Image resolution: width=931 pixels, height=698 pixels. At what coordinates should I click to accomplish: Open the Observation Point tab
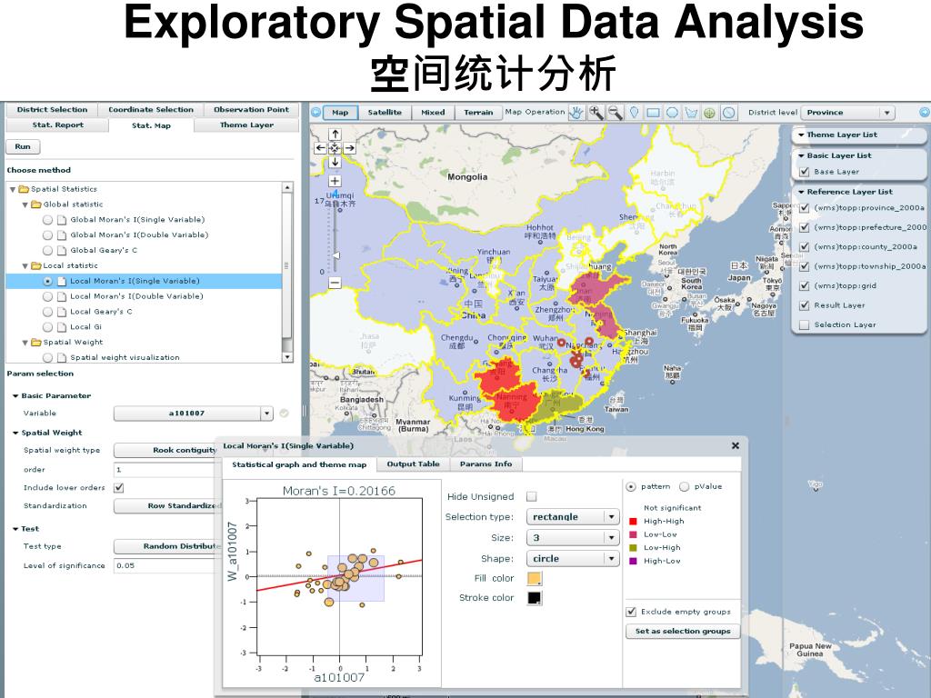[x=251, y=110]
